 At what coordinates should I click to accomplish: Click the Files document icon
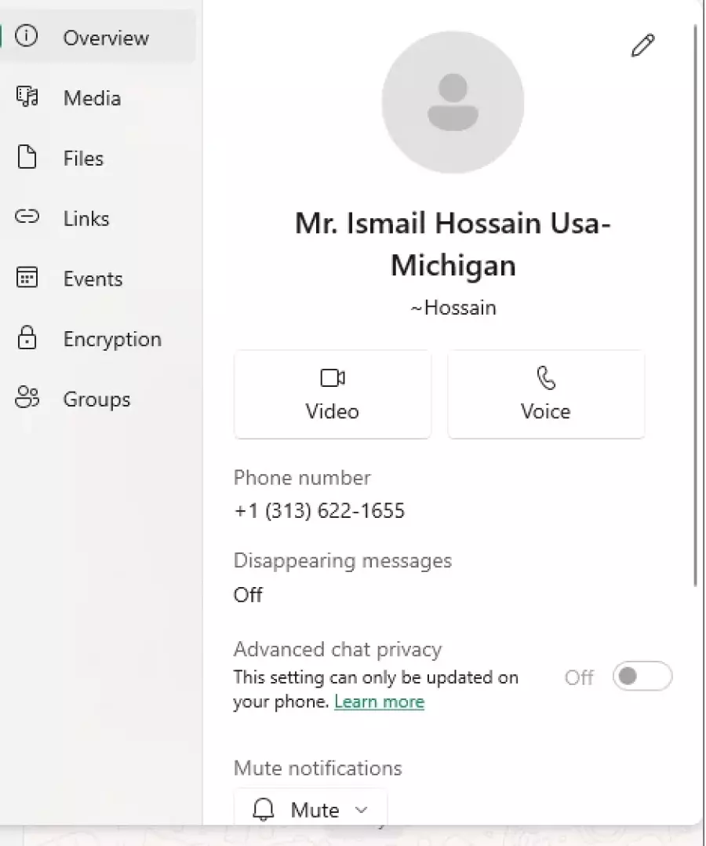point(27,158)
